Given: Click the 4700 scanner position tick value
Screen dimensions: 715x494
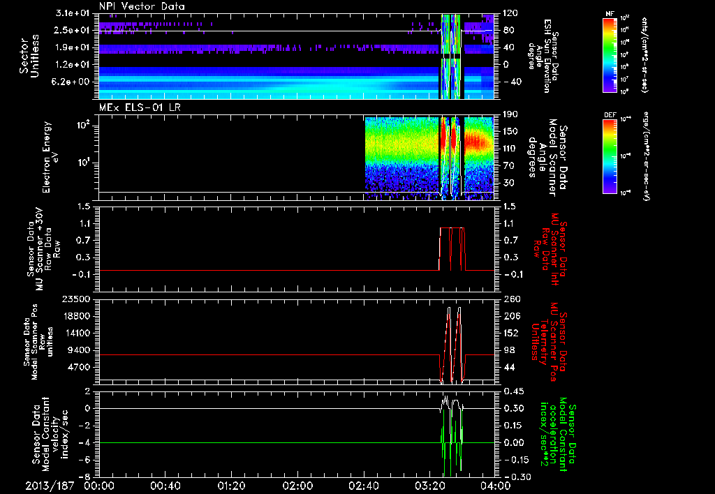Looking at the screenshot, I should click(x=78, y=367).
